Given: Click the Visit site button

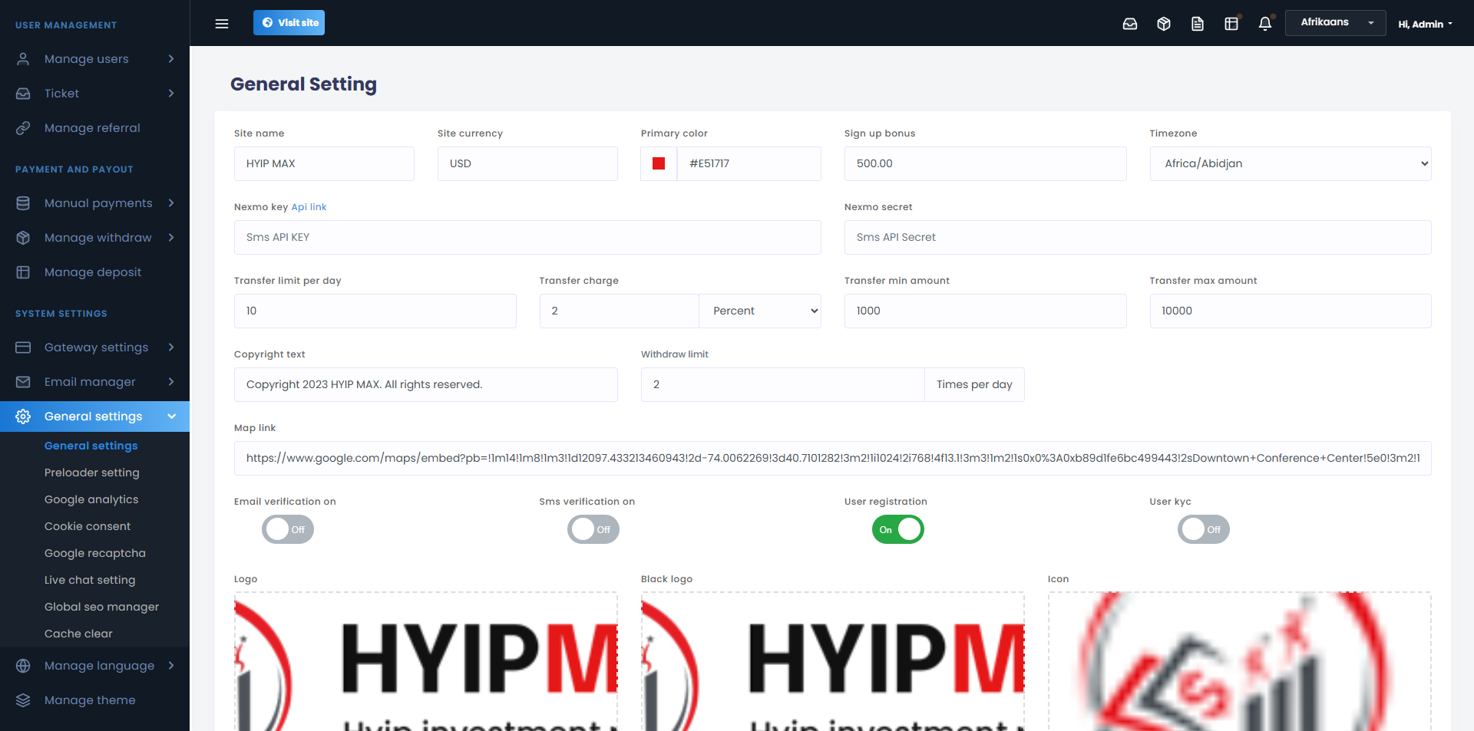Looking at the screenshot, I should coord(289,23).
